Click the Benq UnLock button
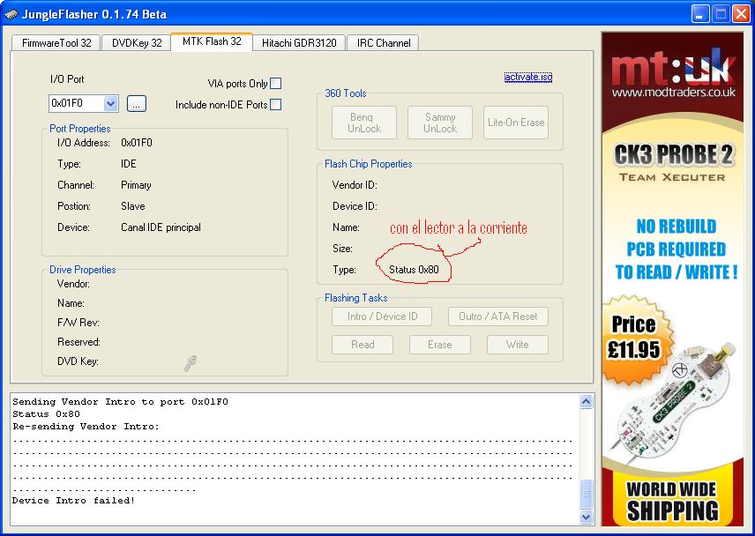755x536 pixels. click(364, 123)
